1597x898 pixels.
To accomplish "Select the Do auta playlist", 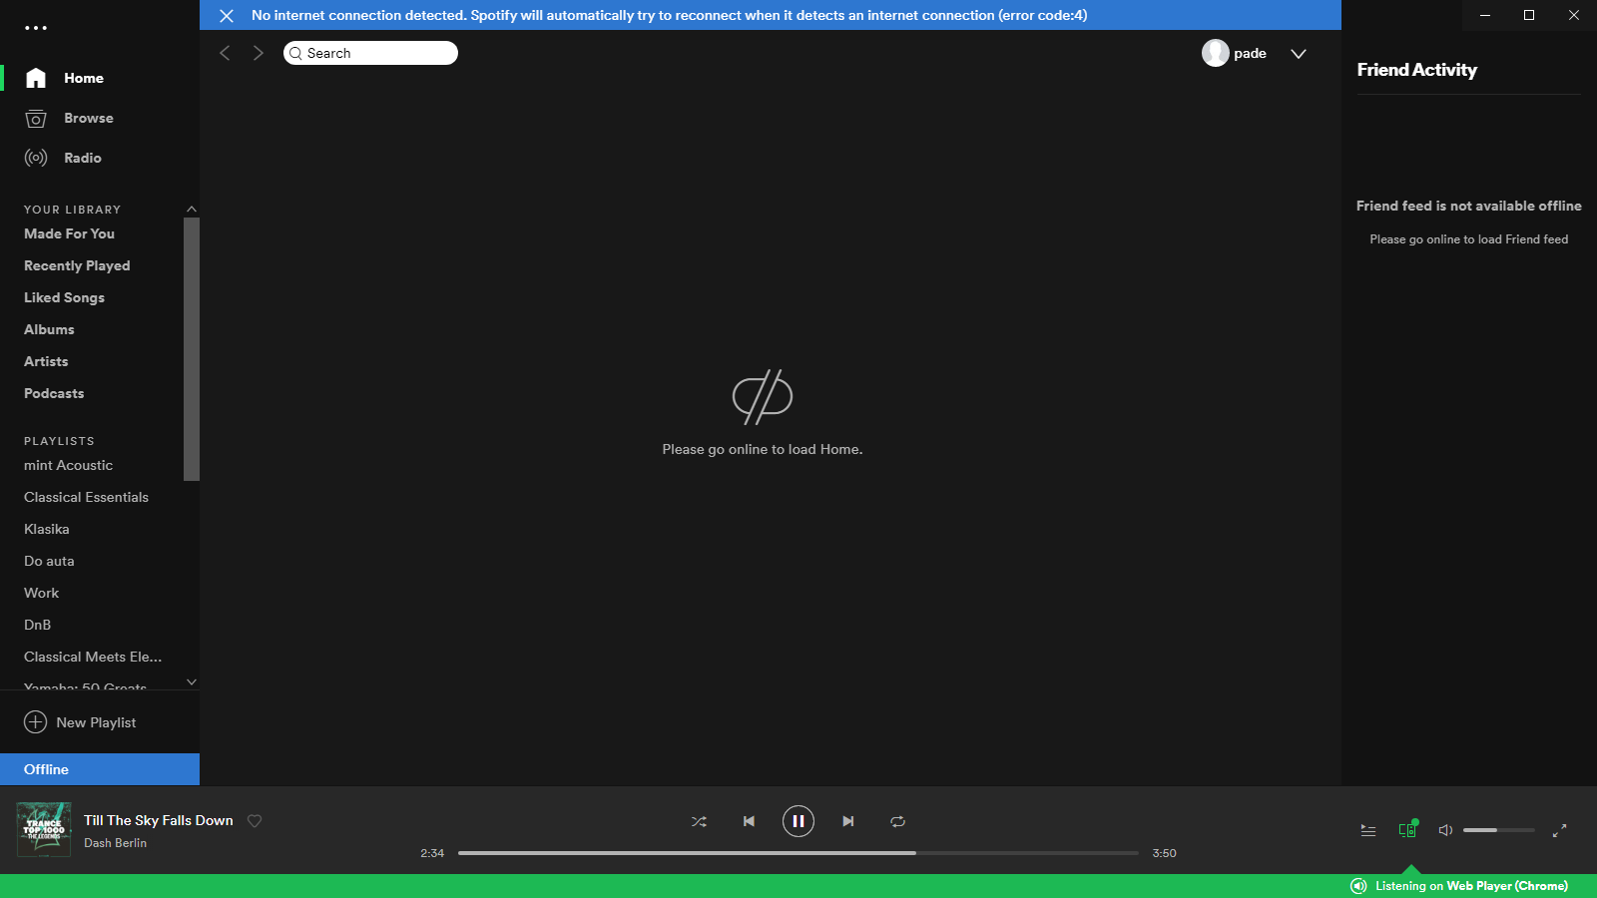I will 49,561.
